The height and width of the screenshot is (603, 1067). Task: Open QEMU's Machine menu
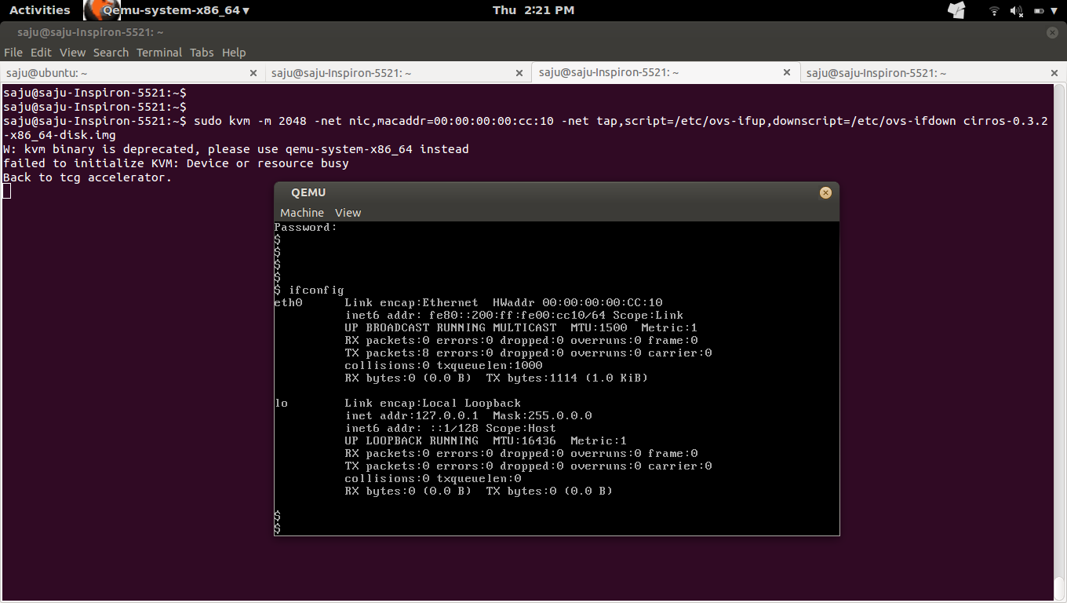(301, 212)
